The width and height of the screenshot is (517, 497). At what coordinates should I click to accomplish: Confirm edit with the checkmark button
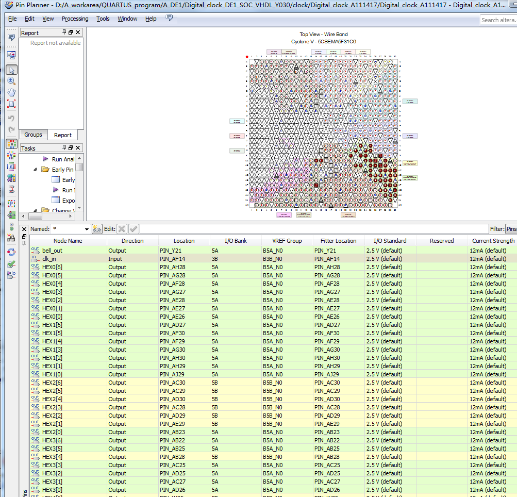point(134,229)
